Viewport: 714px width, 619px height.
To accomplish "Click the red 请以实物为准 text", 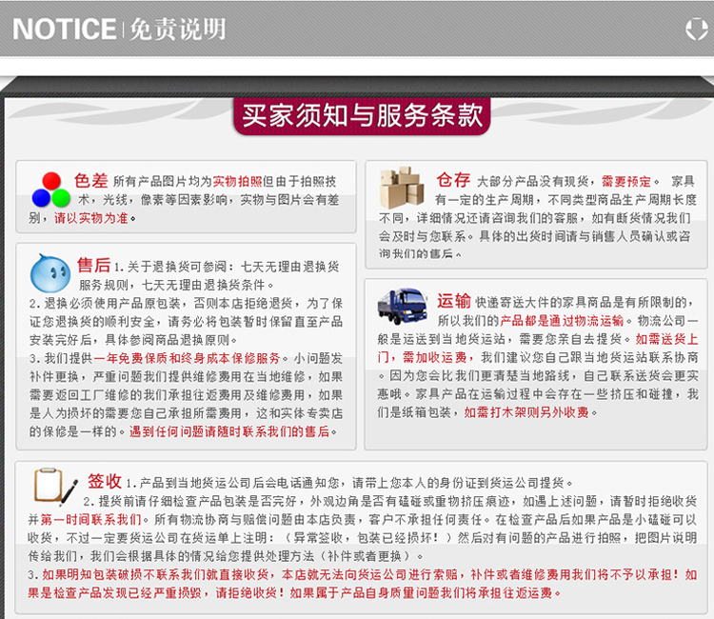I will 94,218.
